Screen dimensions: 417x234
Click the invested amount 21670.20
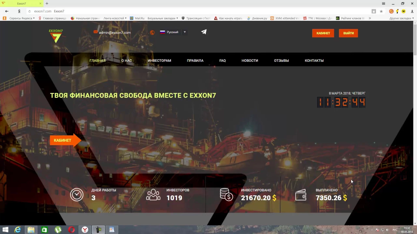click(x=256, y=198)
